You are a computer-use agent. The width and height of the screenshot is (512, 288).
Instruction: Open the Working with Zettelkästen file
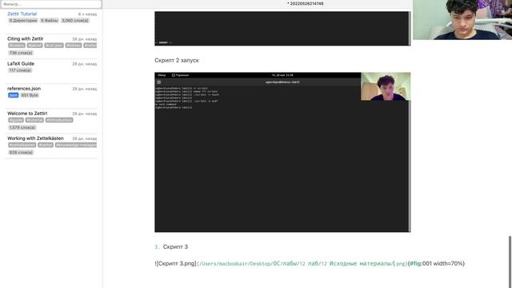(35, 138)
